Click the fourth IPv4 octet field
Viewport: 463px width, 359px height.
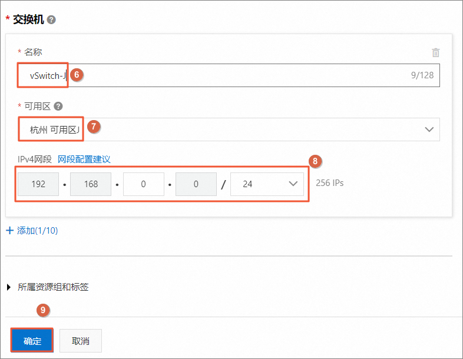[x=197, y=184]
